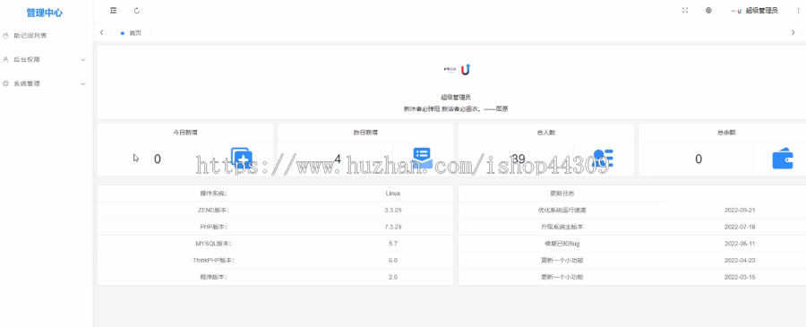Click the 5.7 MySQL version value

pos(393,244)
